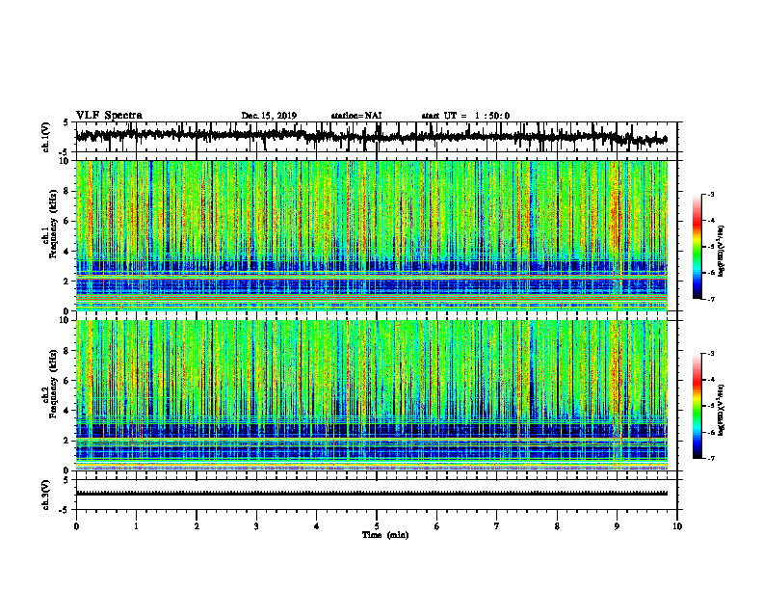Click the ch.2 spectrogram color scale bar
This screenshot has height=590, width=763.
coord(697,406)
